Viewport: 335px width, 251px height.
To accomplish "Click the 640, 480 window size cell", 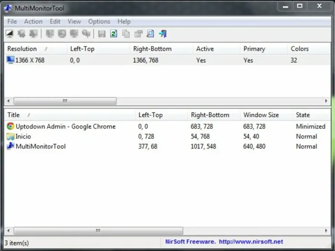I will coord(254,146).
